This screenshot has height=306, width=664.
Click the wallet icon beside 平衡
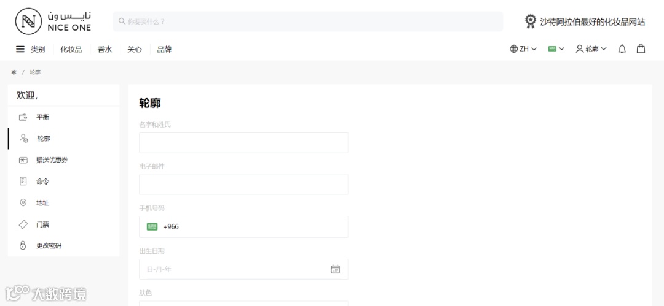click(23, 117)
